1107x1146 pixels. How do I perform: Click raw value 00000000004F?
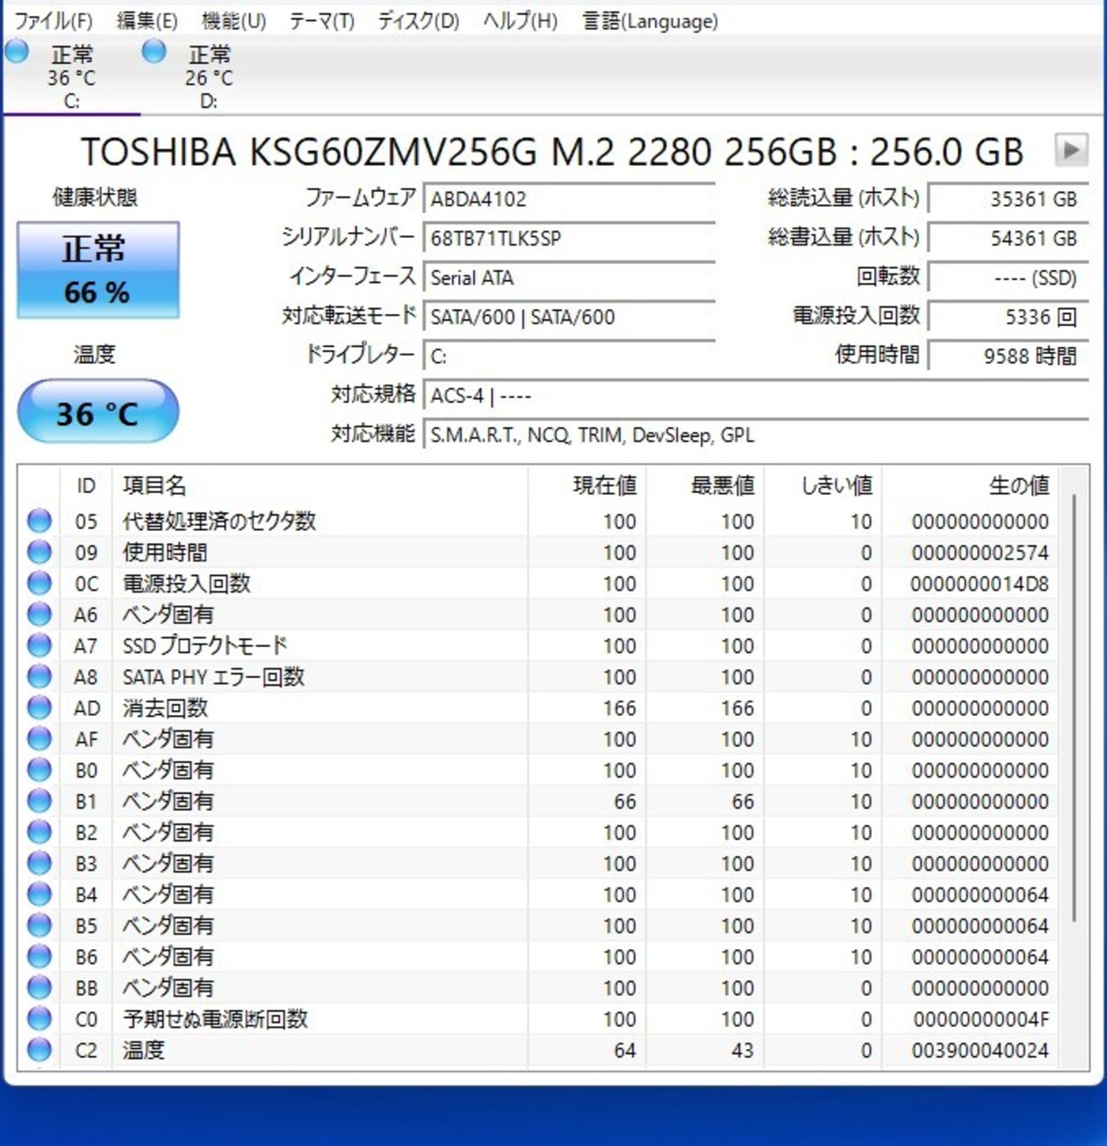[x=980, y=1020]
